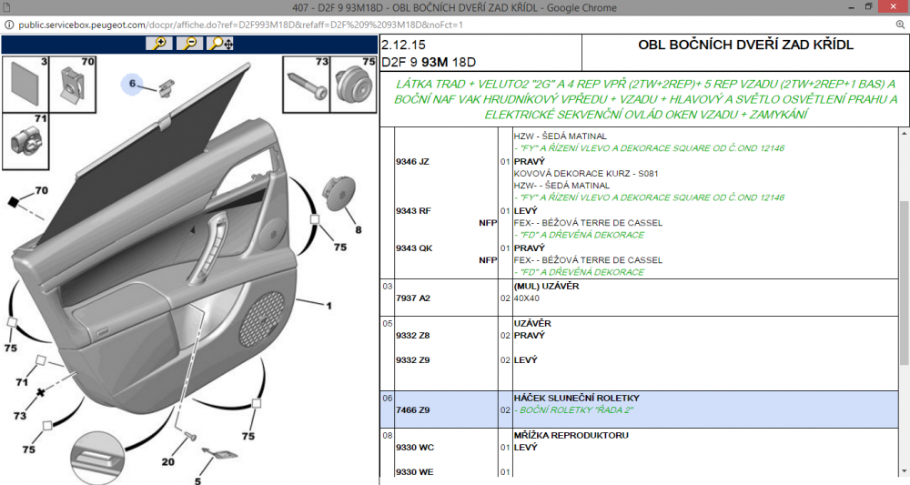Viewport: 910px width, 485px height.
Task: Click highlighted callout number 6 in diagram
Action: point(132,84)
